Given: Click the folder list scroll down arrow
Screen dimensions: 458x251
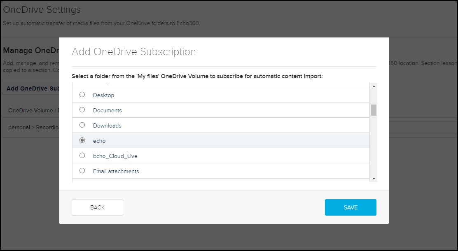Looking at the screenshot, I should pyautogui.click(x=374, y=179).
